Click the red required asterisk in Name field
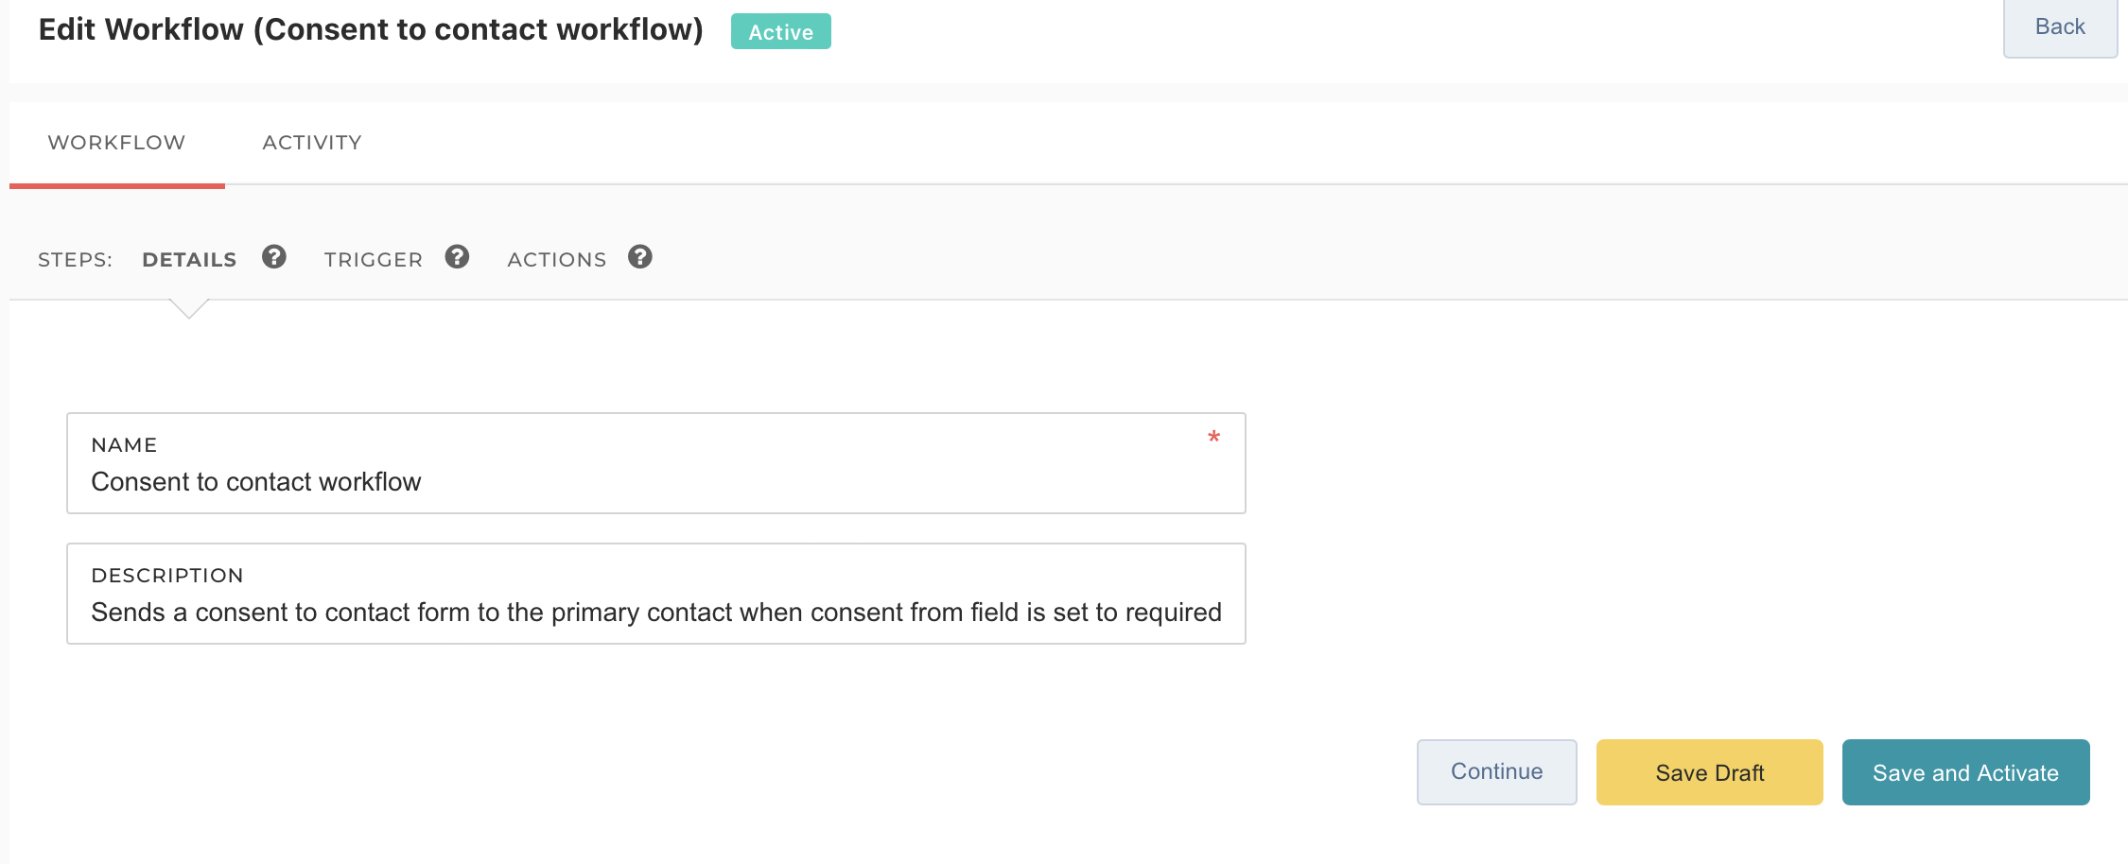Image resolution: width=2128 pixels, height=864 pixels. click(1213, 437)
